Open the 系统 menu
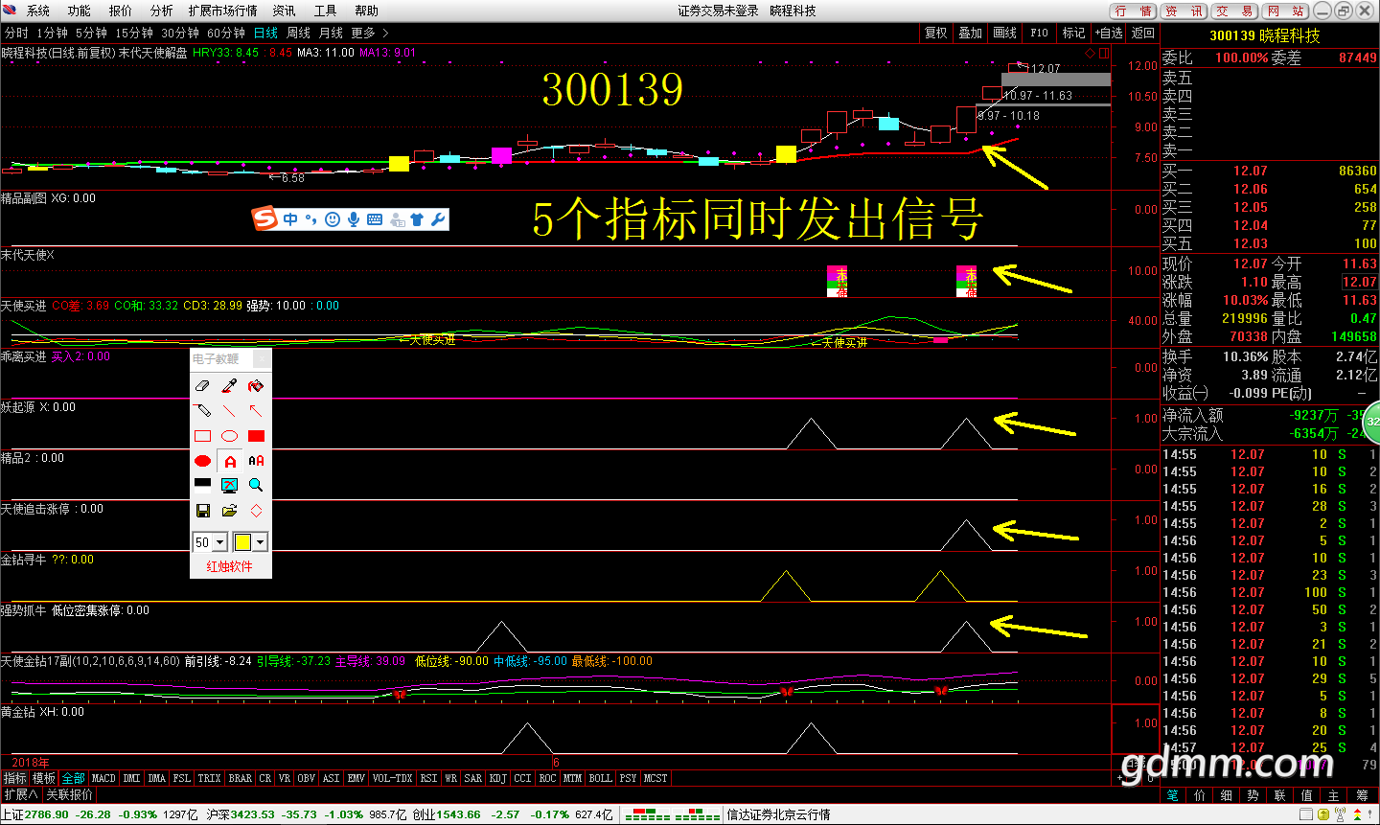The image size is (1380, 825). pyautogui.click(x=37, y=11)
